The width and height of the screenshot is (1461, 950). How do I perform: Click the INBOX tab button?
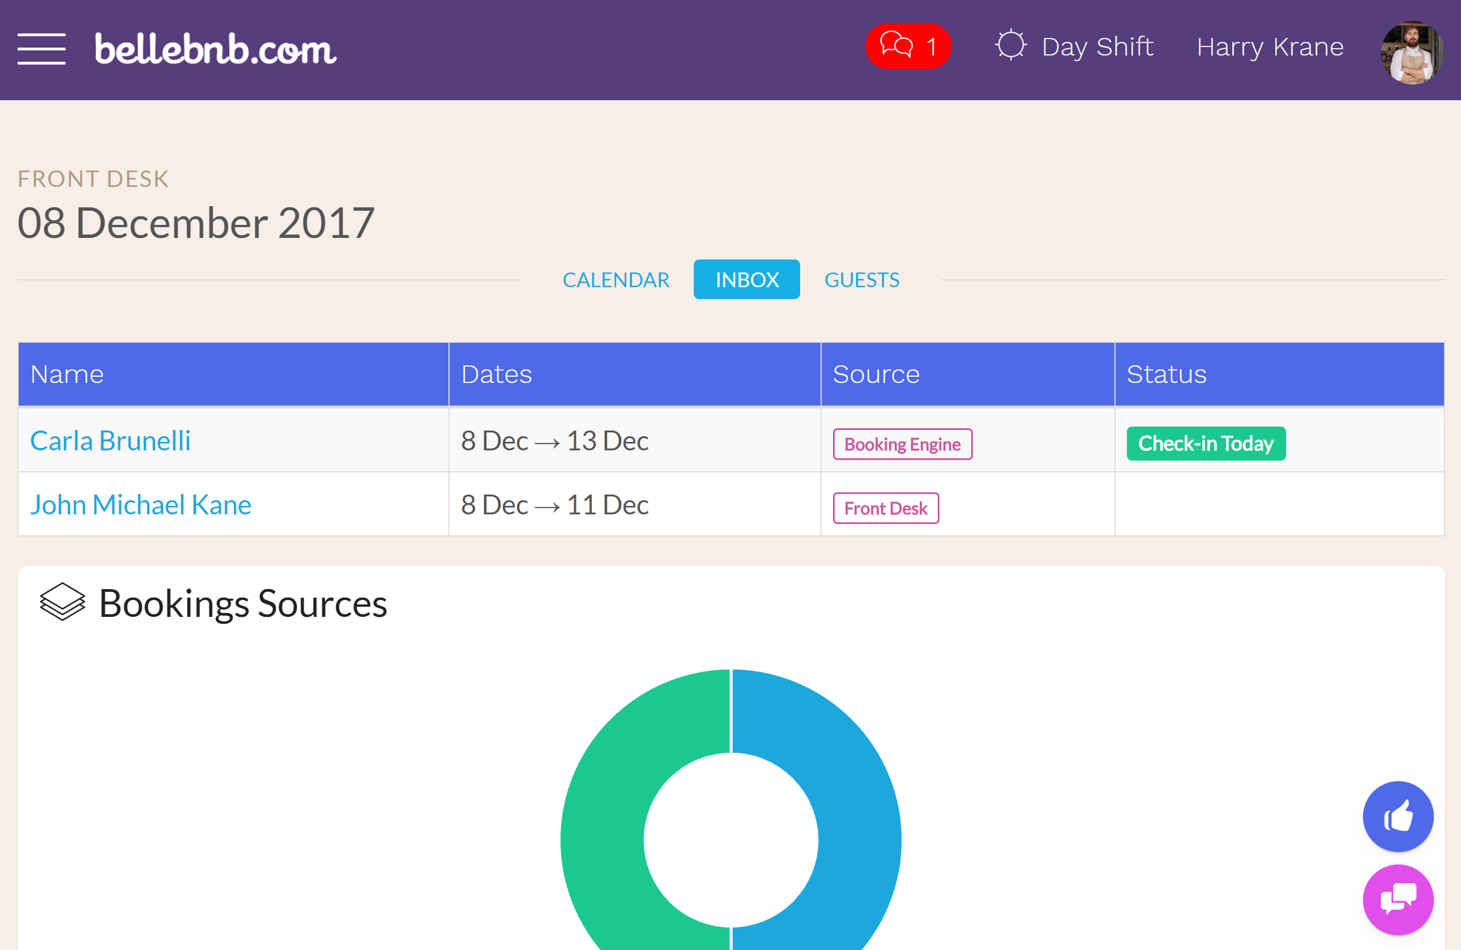point(747,279)
